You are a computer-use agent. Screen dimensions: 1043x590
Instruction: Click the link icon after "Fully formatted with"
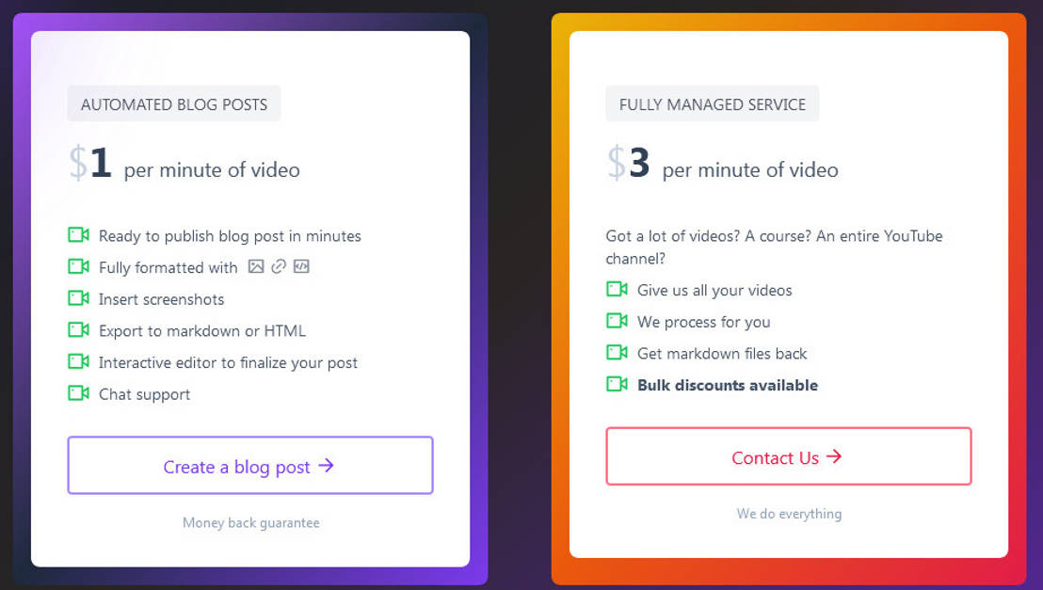(x=279, y=266)
